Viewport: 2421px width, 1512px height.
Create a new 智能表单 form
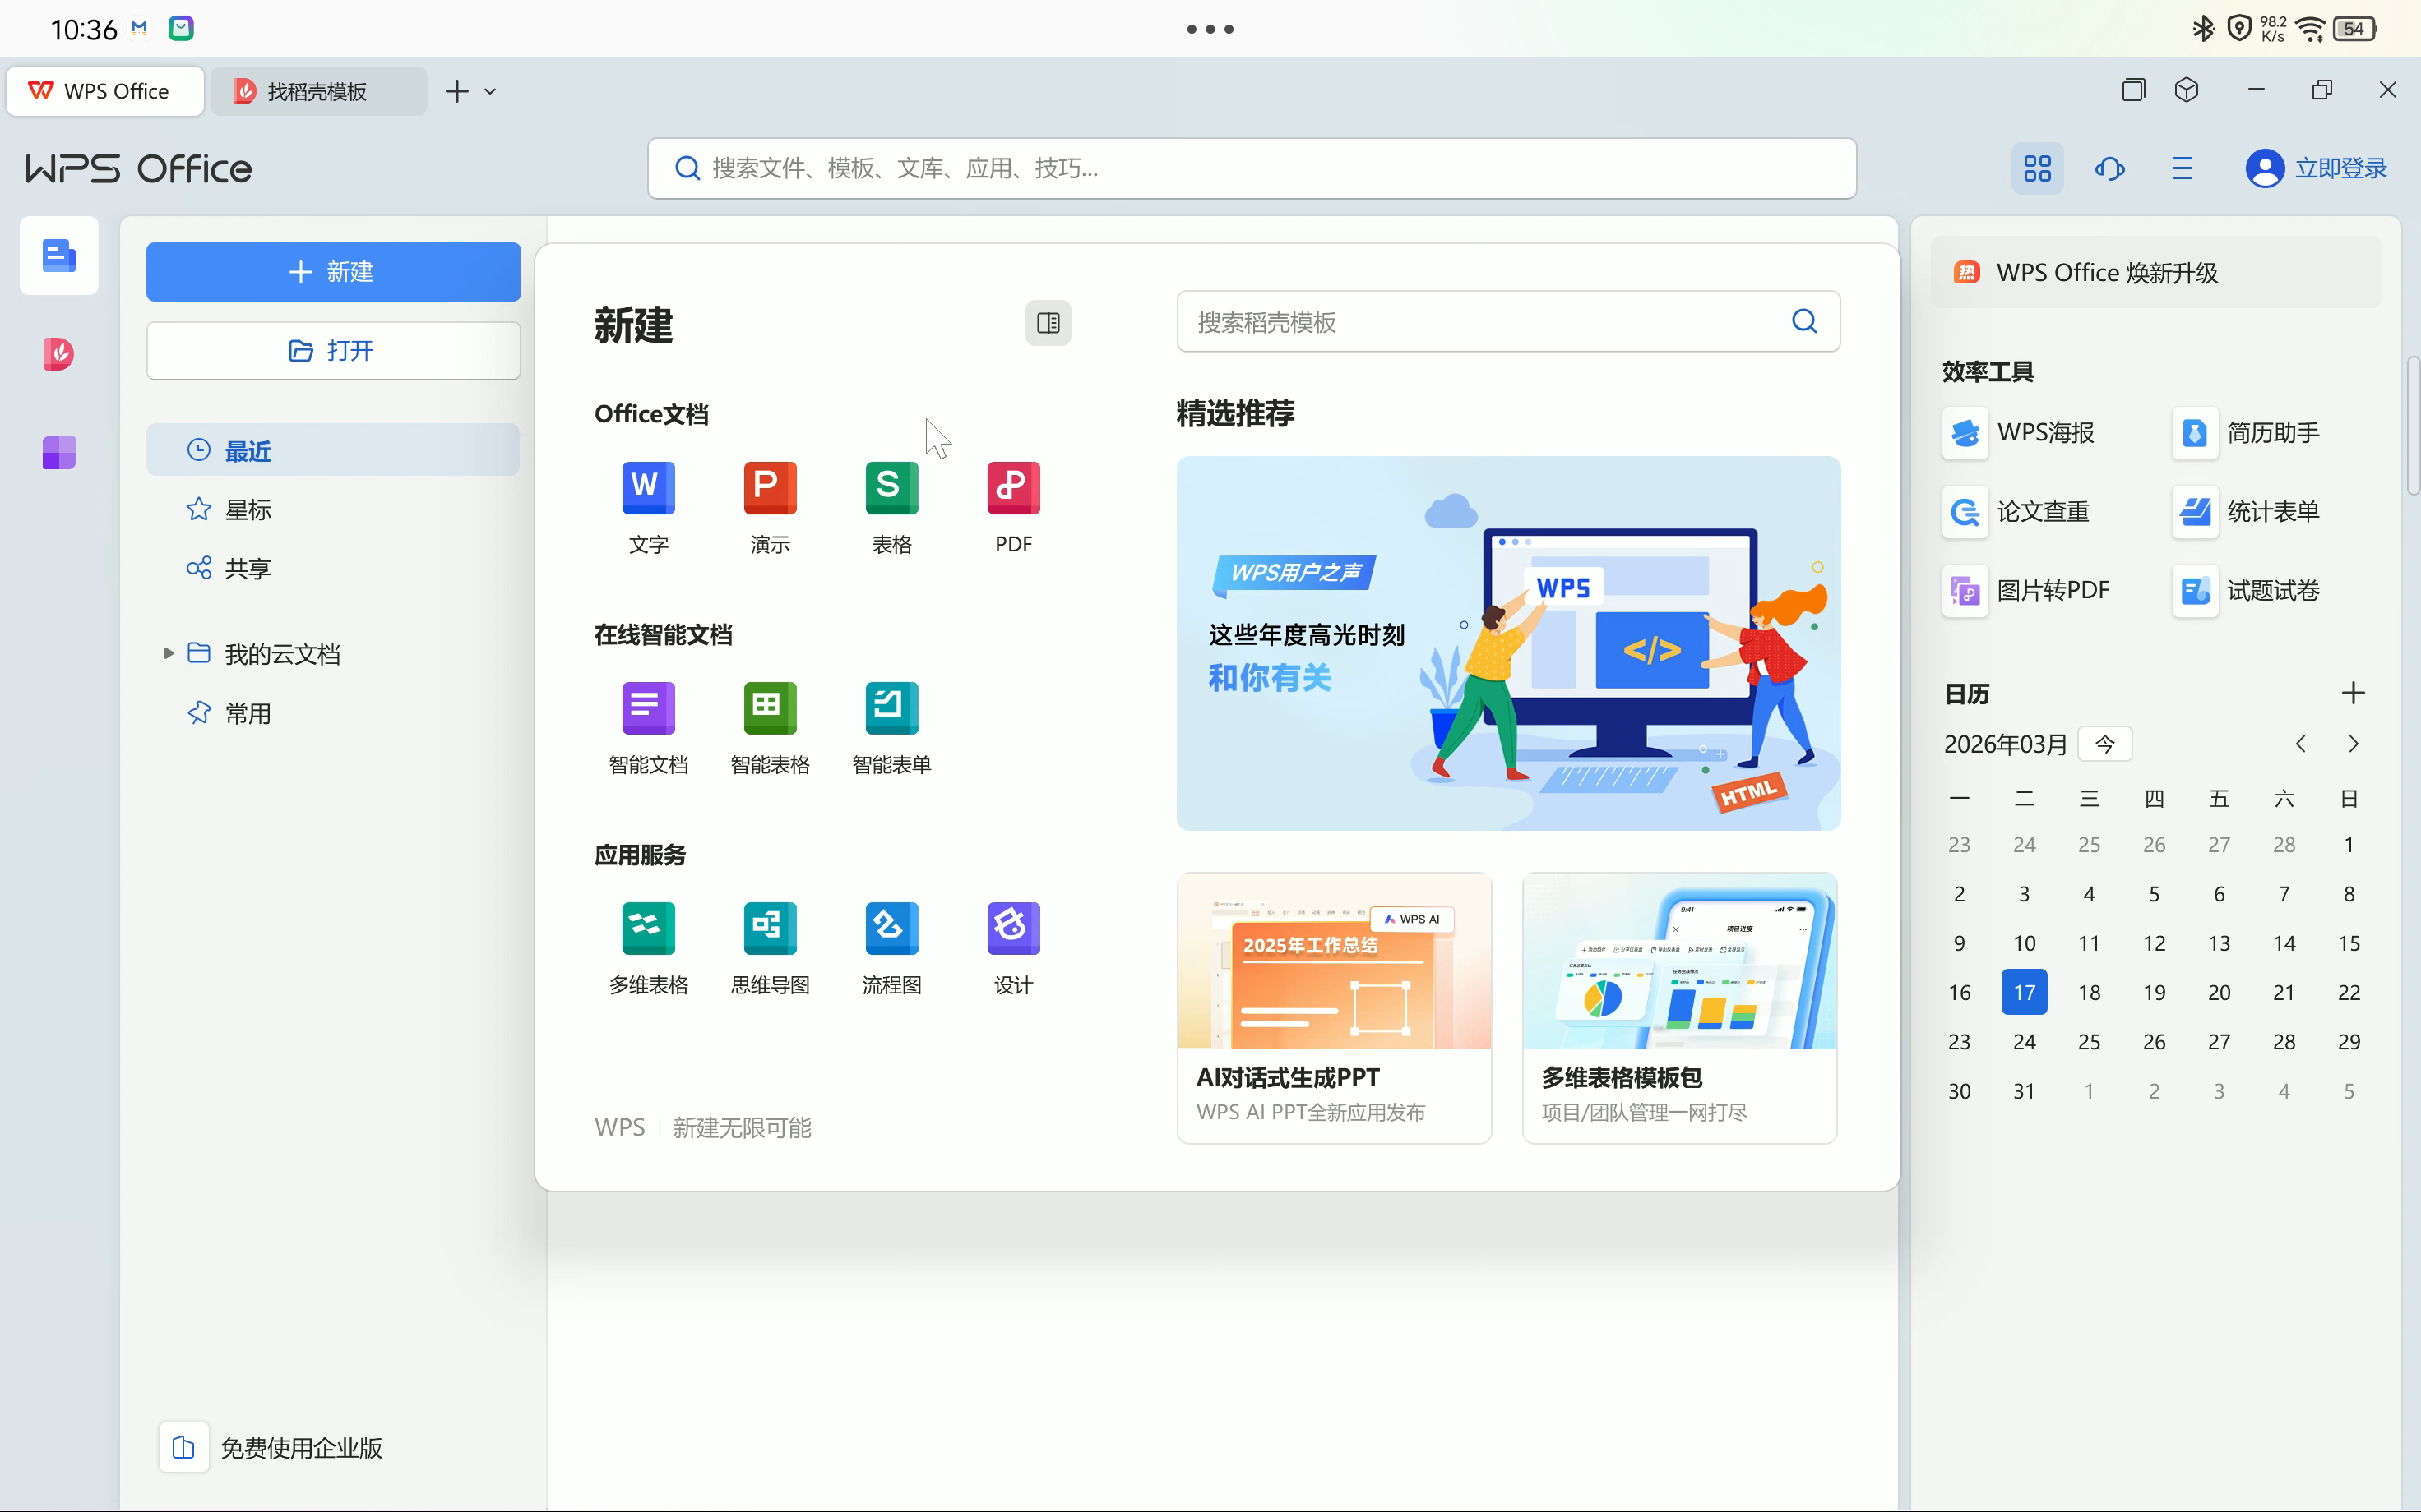click(x=891, y=709)
